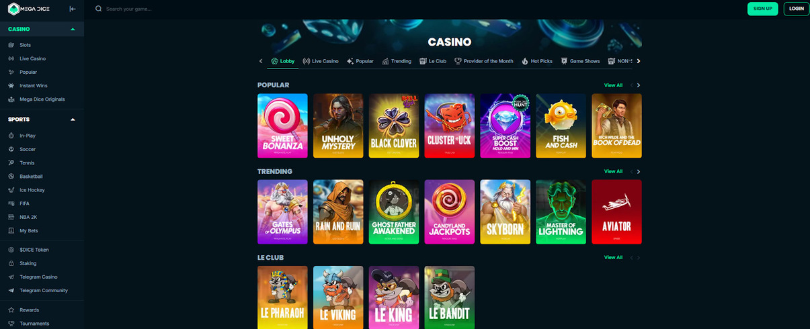The image size is (810, 329).
Task: Click the Sign Up button
Action: (x=762, y=9)
